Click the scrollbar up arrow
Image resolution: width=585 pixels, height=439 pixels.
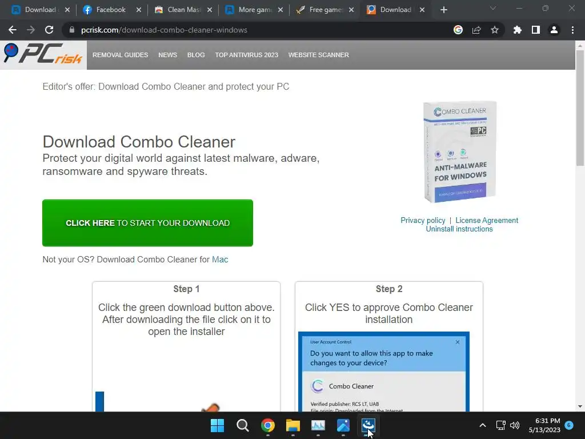click(580, 45)
